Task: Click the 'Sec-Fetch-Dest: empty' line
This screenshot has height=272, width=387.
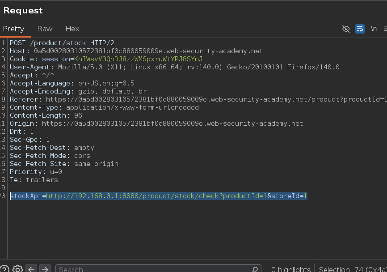Action: (52, 148)
